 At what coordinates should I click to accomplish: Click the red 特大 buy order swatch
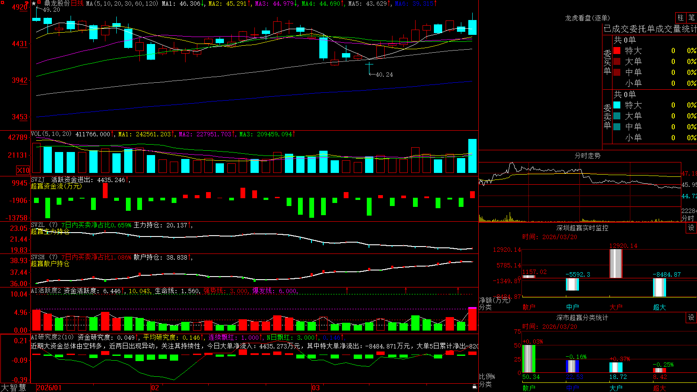coord(617,51)
